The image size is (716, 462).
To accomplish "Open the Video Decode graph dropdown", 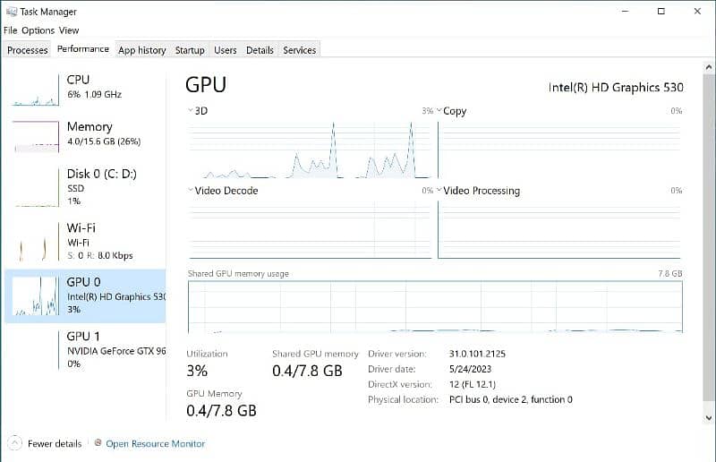I will [191, 191].
